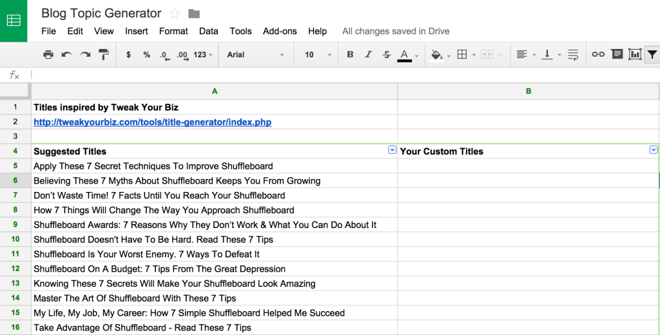Screen dimensions: 660x335
Task: Open the Format menu
Action: (x=173, y=31)
